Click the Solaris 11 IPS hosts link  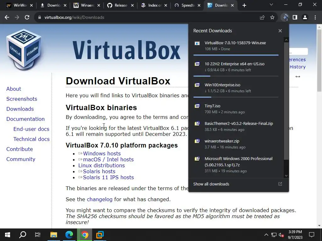point(108,177)
